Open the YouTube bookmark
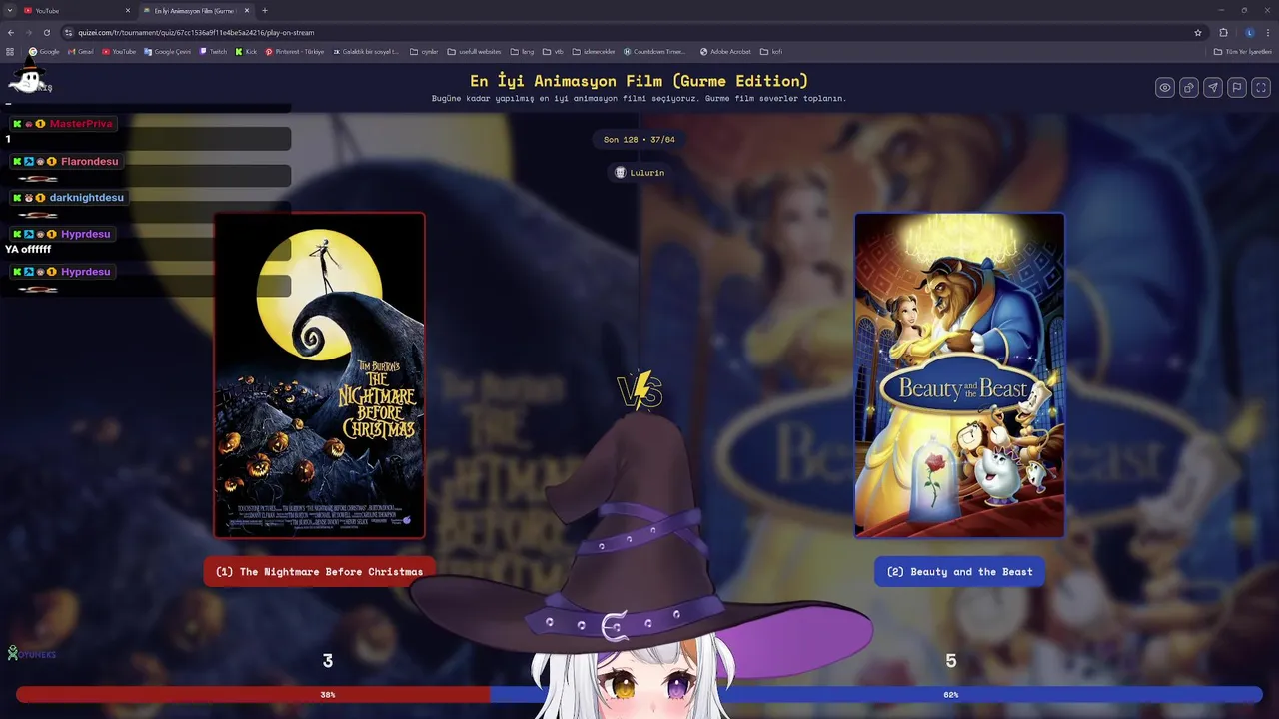The image size is (1279, 719). (119, 51)
